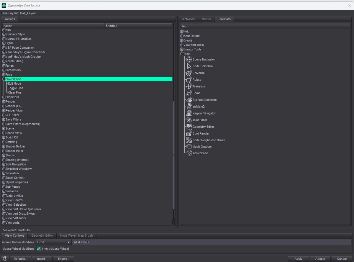This screenshot has height=262, width=354.
Task: Click the Defaults... button
Action: 20,259
